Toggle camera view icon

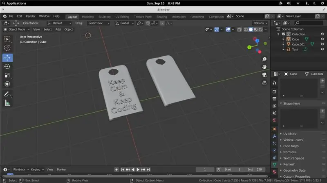(264, 75)
